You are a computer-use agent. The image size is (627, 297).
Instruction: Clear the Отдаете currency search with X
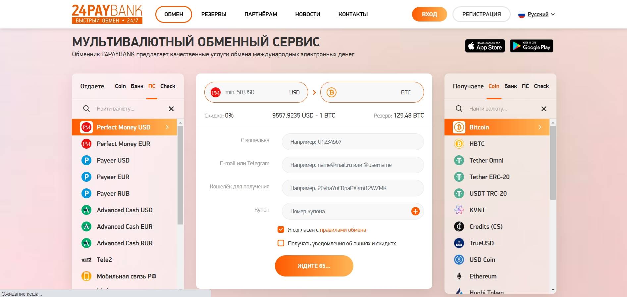tap(171, 109)
